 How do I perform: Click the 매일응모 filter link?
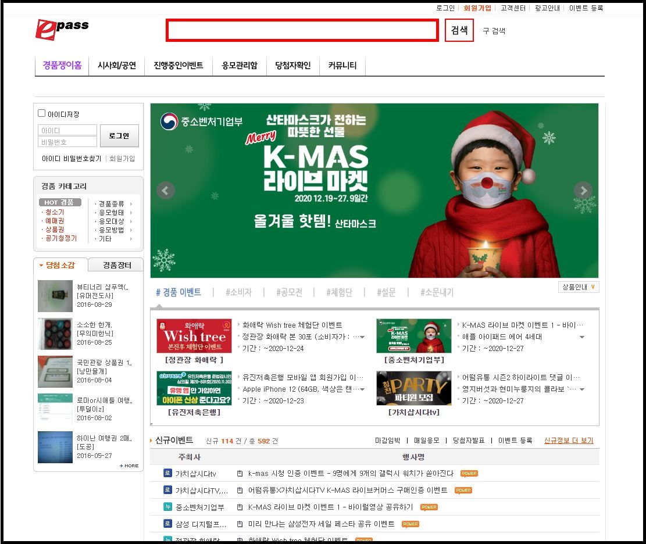coord(426,441)
